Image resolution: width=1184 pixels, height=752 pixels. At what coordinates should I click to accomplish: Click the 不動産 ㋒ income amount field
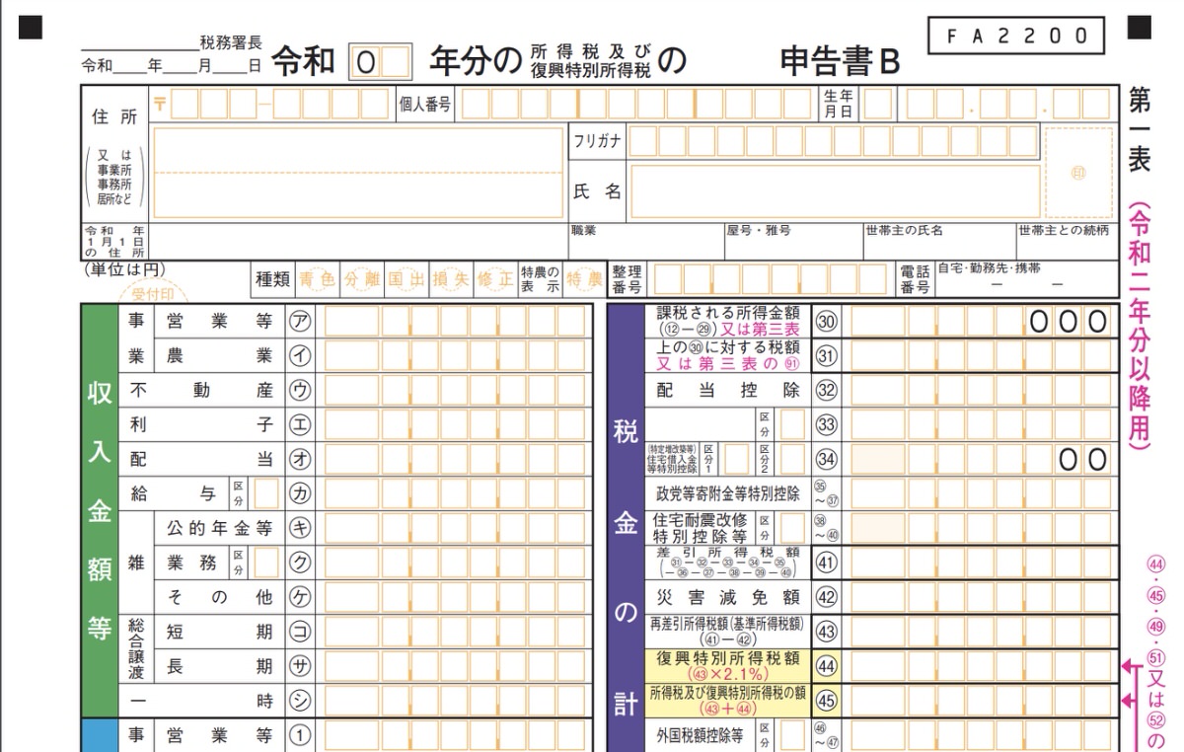coord(456,390)
